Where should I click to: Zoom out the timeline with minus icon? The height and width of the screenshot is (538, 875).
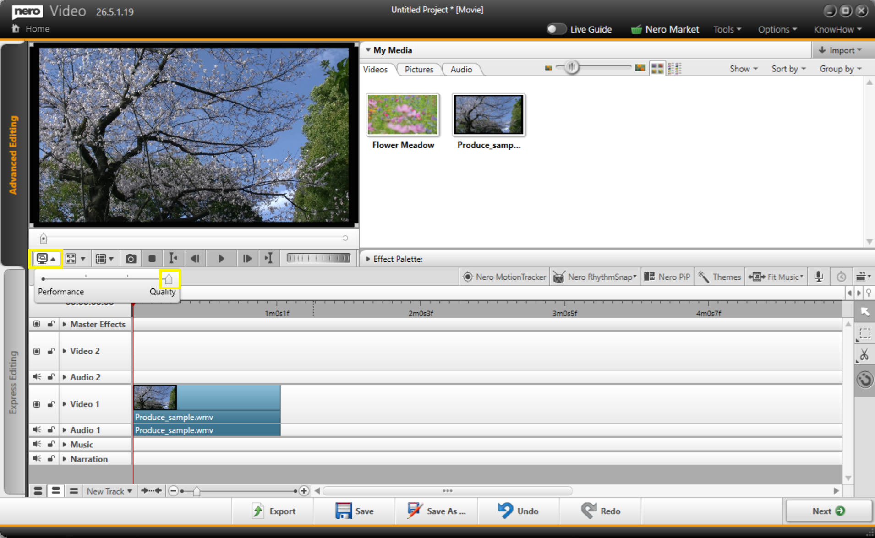(x=173, y=491)
